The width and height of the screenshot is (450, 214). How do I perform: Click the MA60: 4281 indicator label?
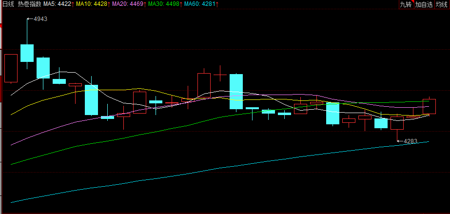pyautogui.click(x=201, y=4)
